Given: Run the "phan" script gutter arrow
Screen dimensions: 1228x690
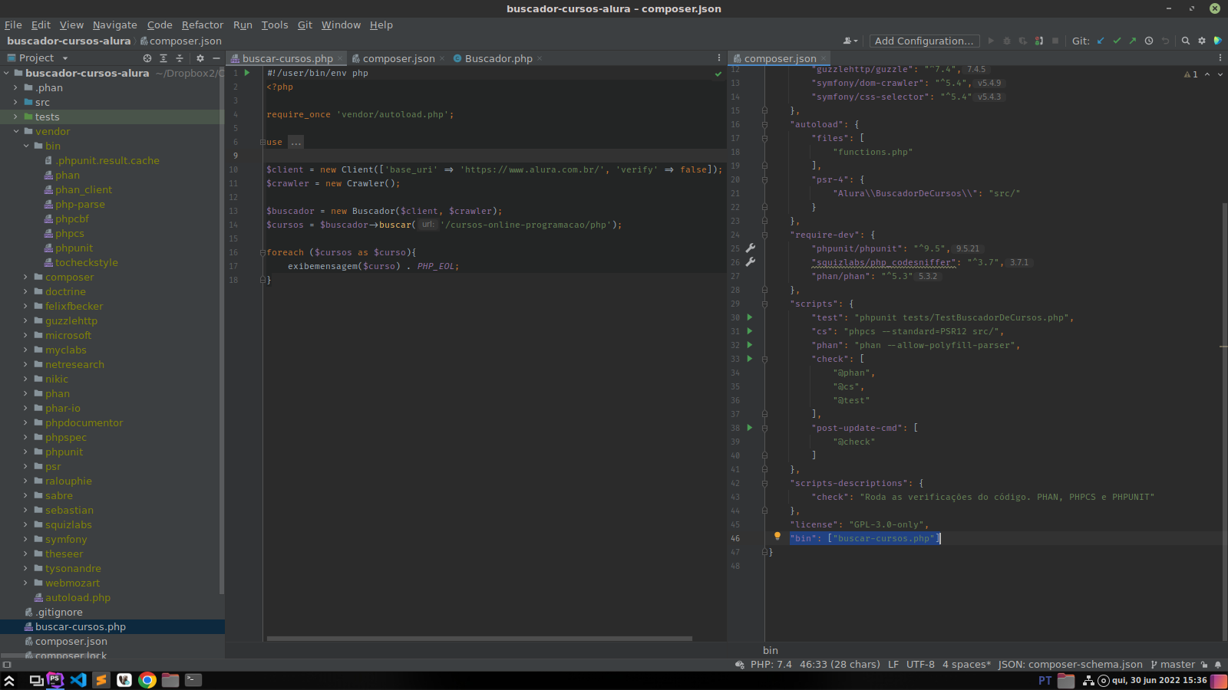Looking at the screenshot, I should [750, 345].
